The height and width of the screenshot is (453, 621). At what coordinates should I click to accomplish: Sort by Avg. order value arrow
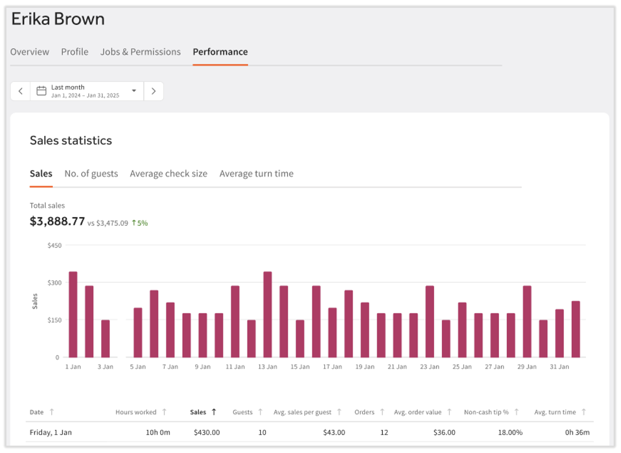click(450, 412)
